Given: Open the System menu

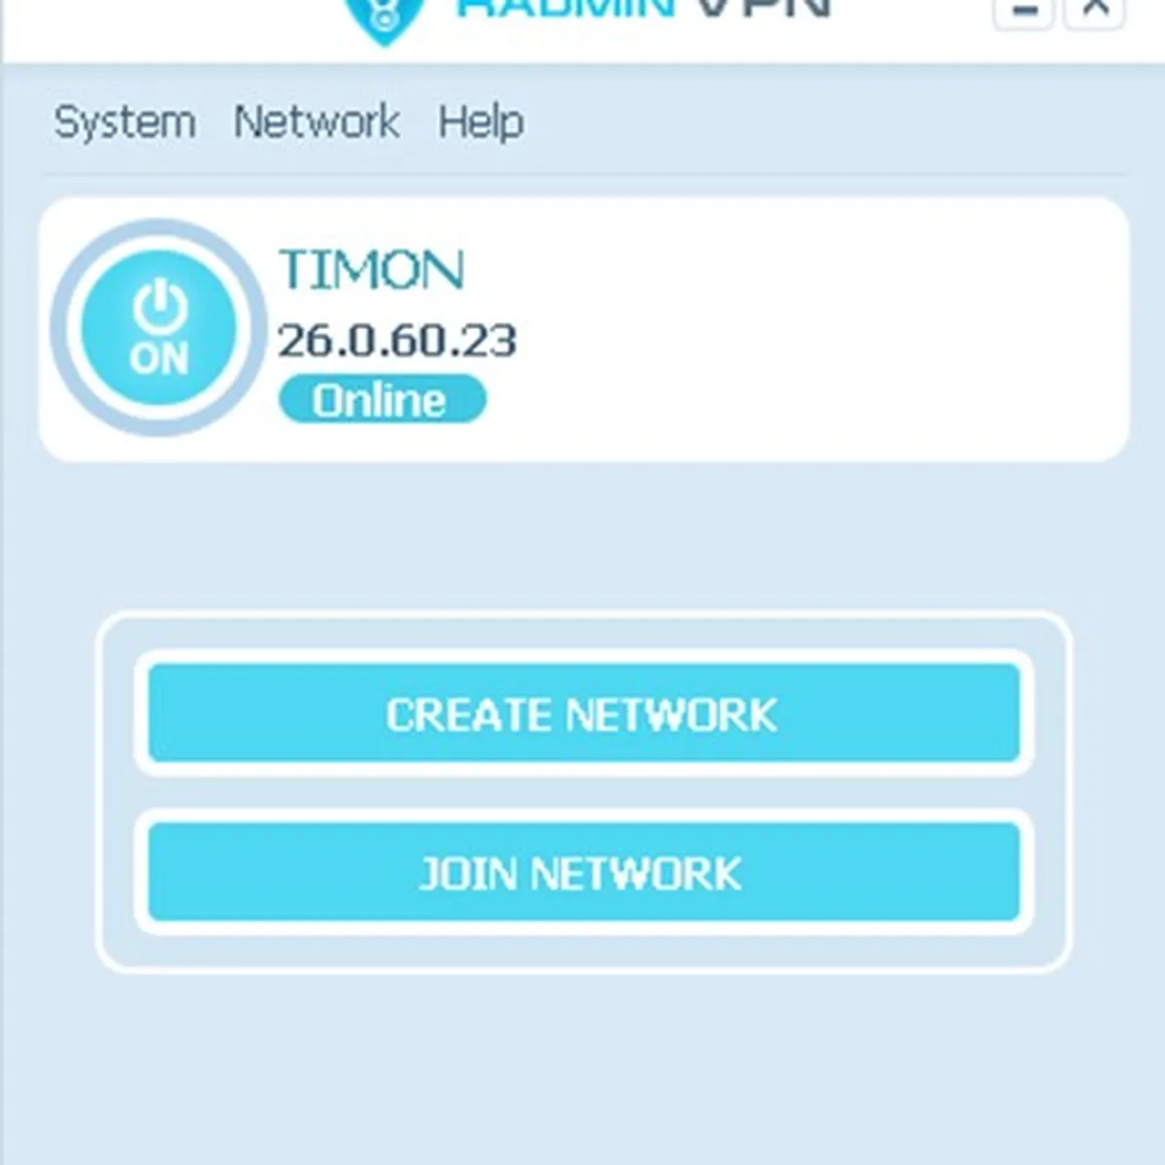Looking at the screenshot, I should (x=124, y=122).
